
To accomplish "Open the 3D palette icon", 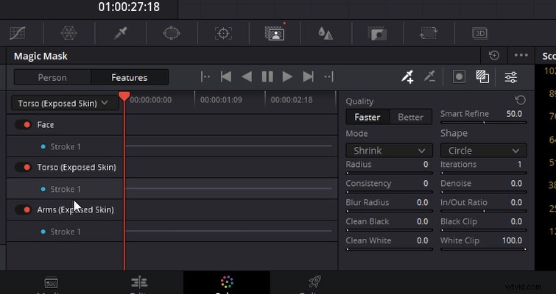I will 480,33.
